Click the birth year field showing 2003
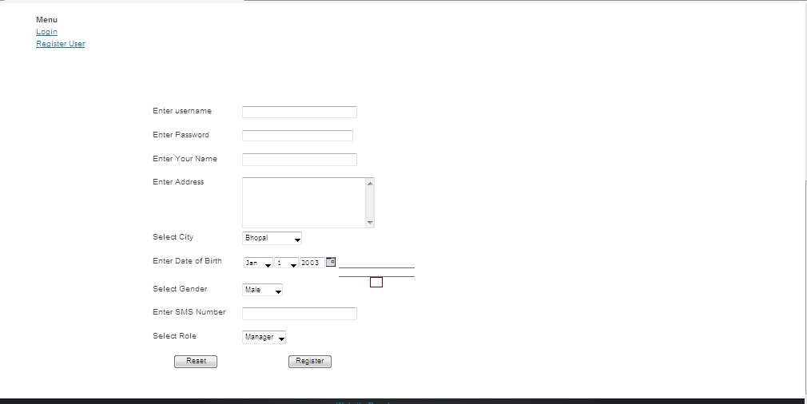This screenshot has height=404, width=807. point(312,263)
